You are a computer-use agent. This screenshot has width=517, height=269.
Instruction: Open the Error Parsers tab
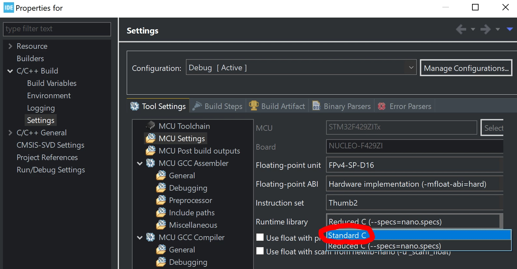coord(404,106)
